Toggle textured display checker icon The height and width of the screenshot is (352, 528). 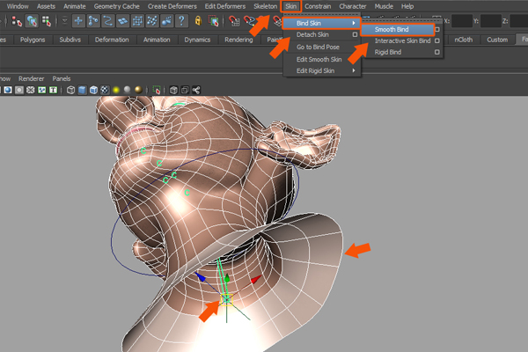(x=105, y=90)
